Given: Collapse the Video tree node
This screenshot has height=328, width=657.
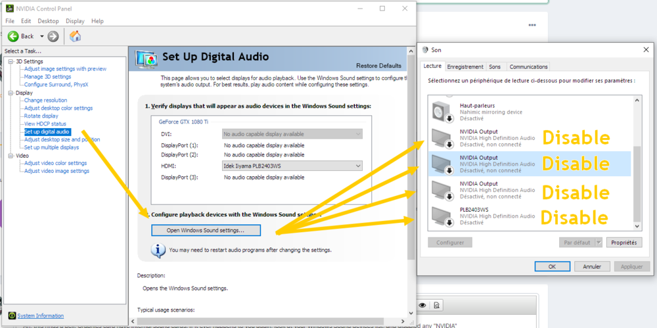Looking at the screenshot, I should 11,156.
